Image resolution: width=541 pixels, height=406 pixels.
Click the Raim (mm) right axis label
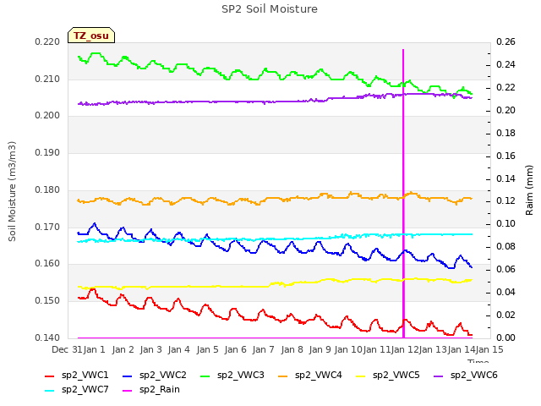pos(529,190)
